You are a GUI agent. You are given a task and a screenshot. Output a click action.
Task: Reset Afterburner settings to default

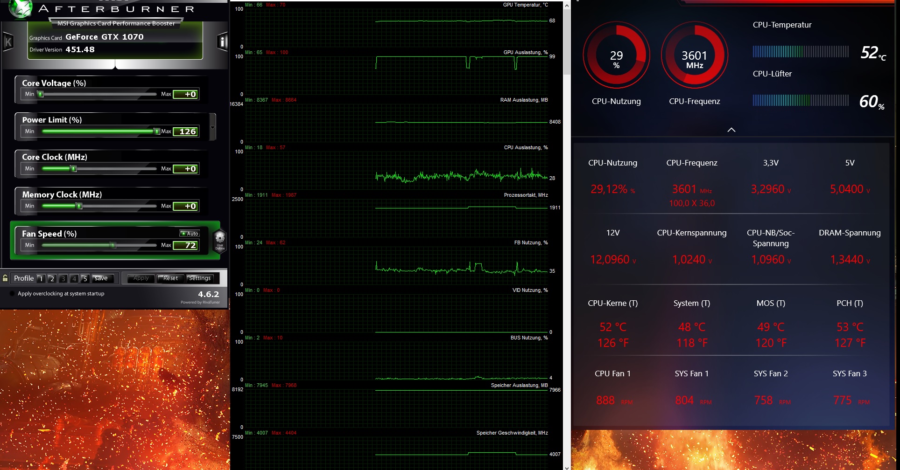[170, 278]
